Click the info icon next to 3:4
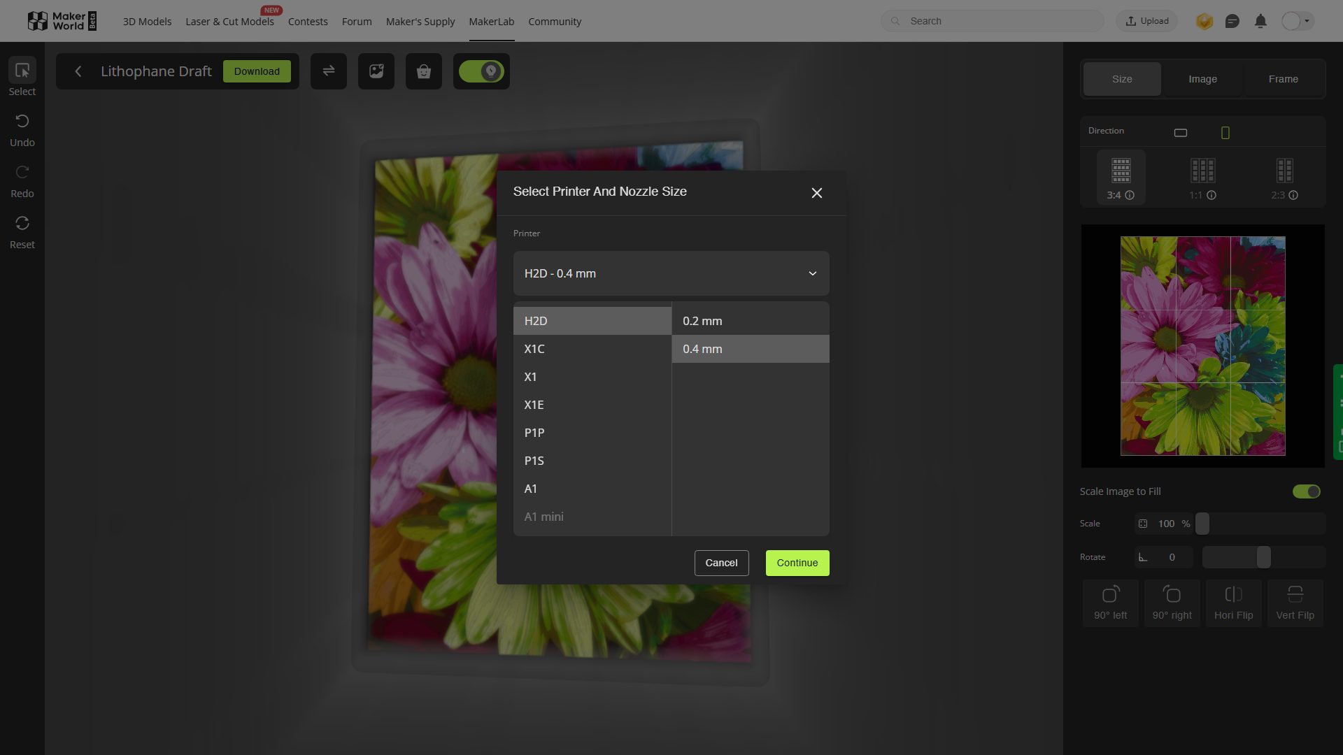 tap(1130, 196)
